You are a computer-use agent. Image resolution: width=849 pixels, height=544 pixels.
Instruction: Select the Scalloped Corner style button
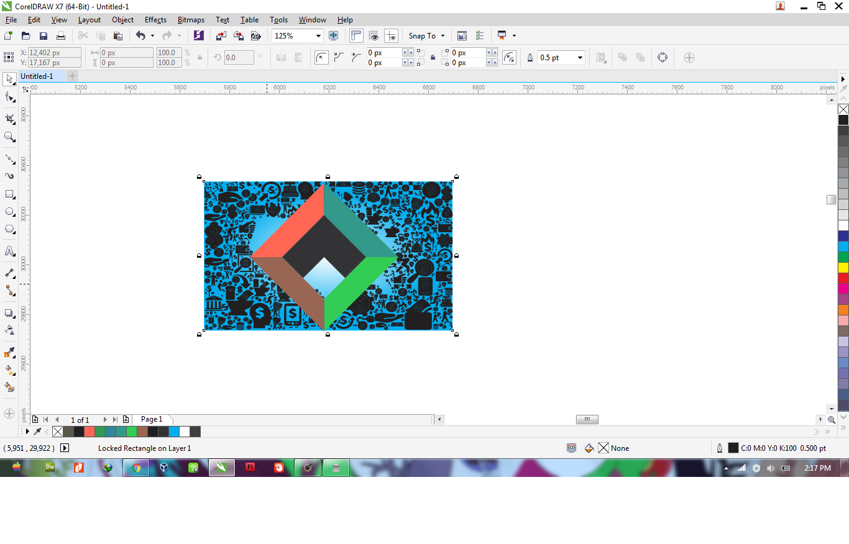[x=339, y=58]
